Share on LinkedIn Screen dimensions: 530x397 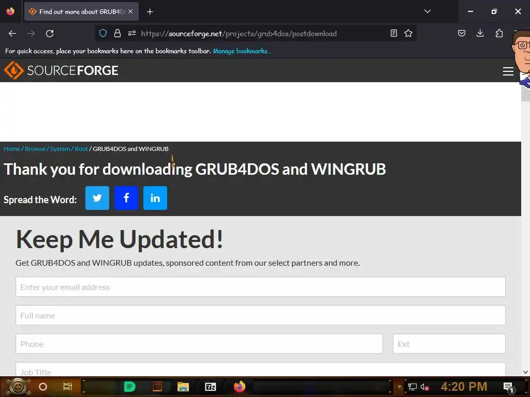(155, 198)
